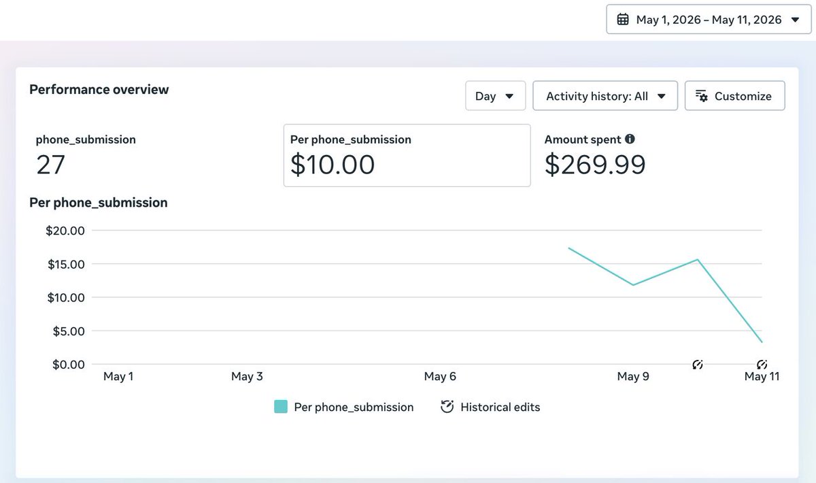Select the Per phone_submission metric card
Viewport: 816px width, 483px height.
407,155
